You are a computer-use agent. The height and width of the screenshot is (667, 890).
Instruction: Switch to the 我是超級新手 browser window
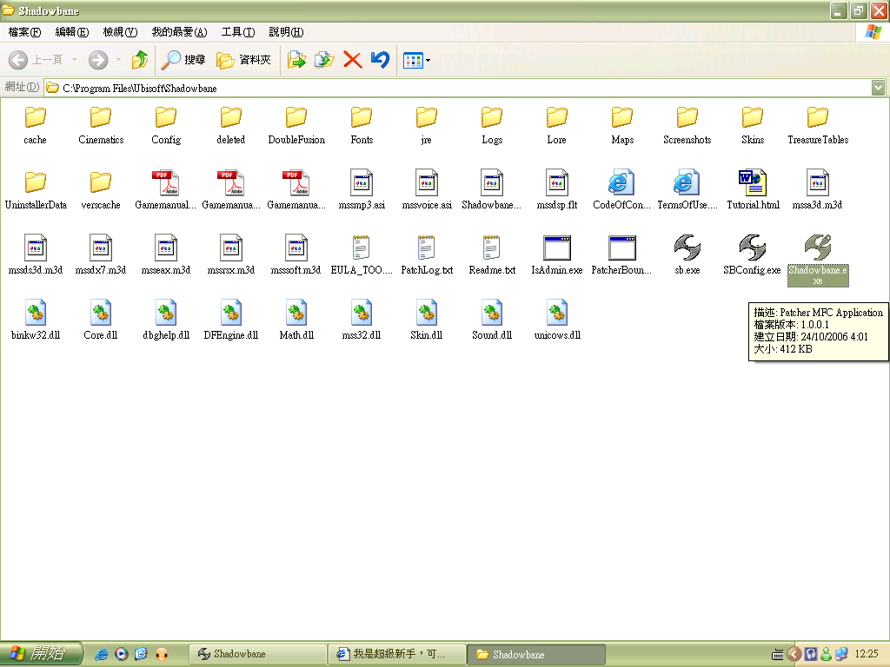coord(396,655)
